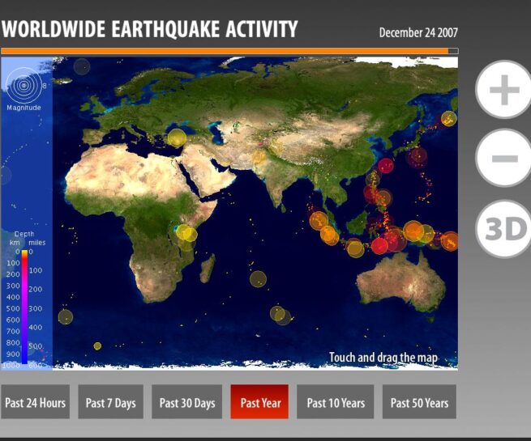Viewport: 531px width, 441px height.
Task: Select the highlighted Past Year button
Action: click(x=259, y=403)
